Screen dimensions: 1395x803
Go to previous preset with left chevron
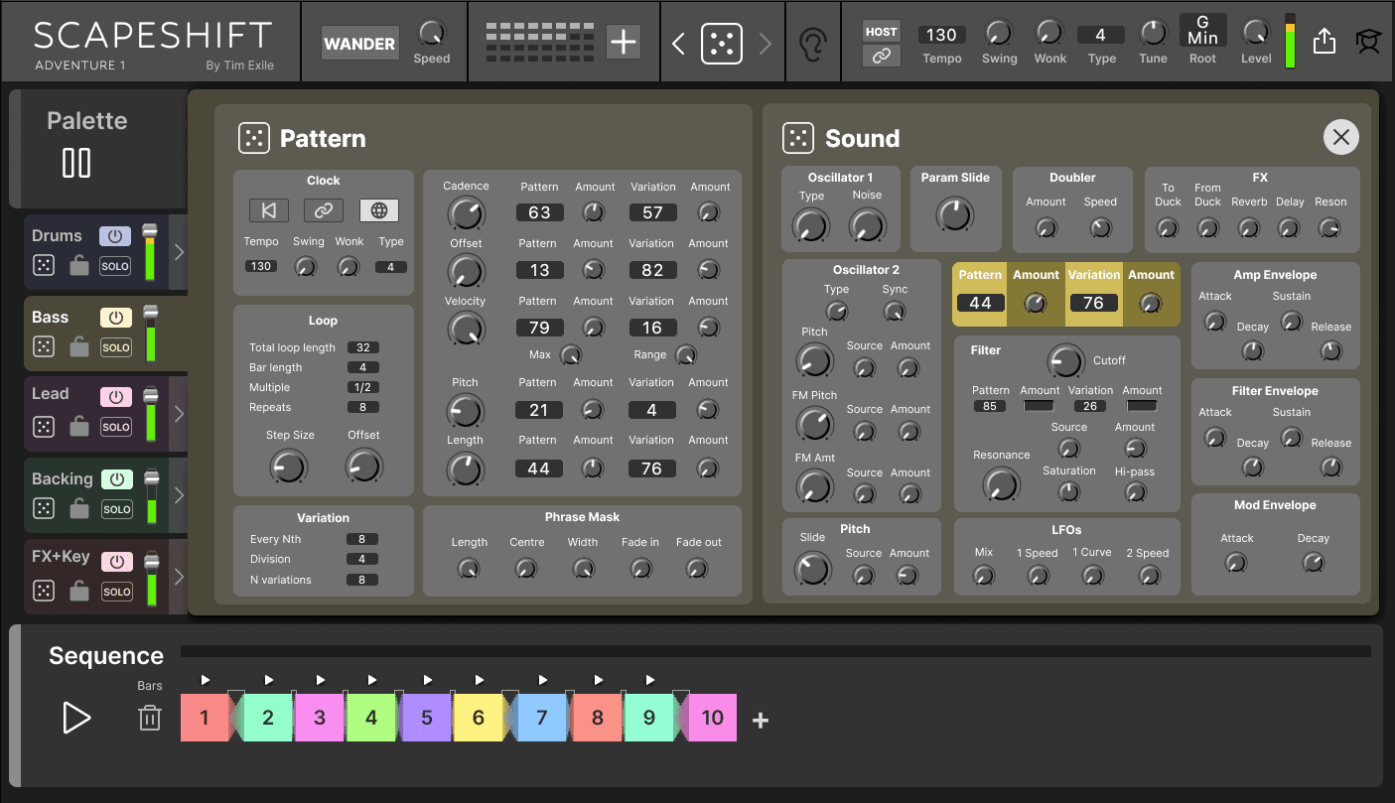678,44
